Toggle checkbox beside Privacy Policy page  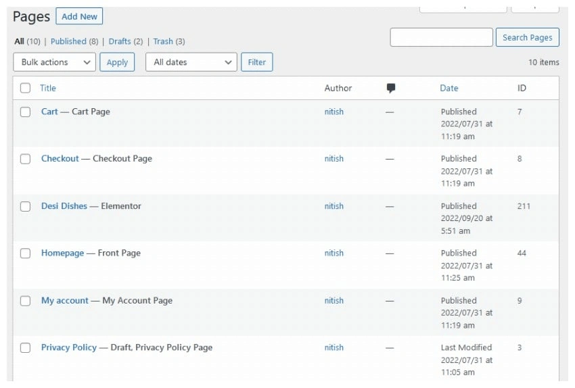(x=25, y=348)
